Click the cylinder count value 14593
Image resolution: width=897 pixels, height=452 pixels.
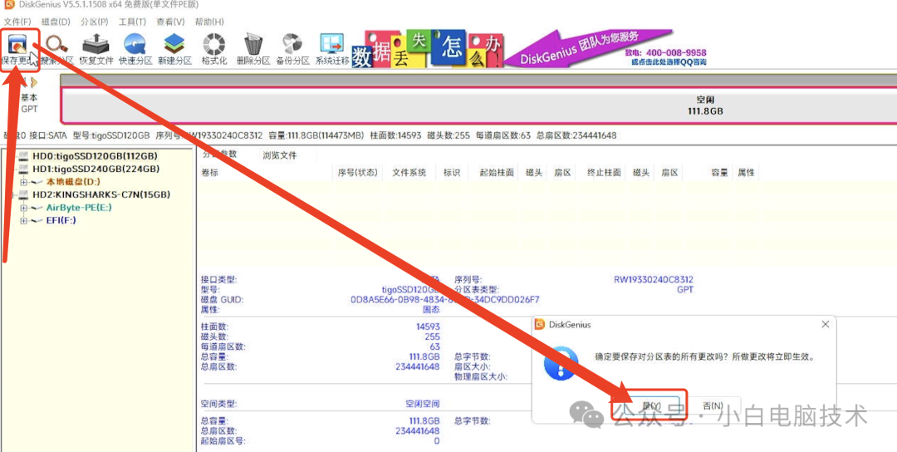pos(428,327)
